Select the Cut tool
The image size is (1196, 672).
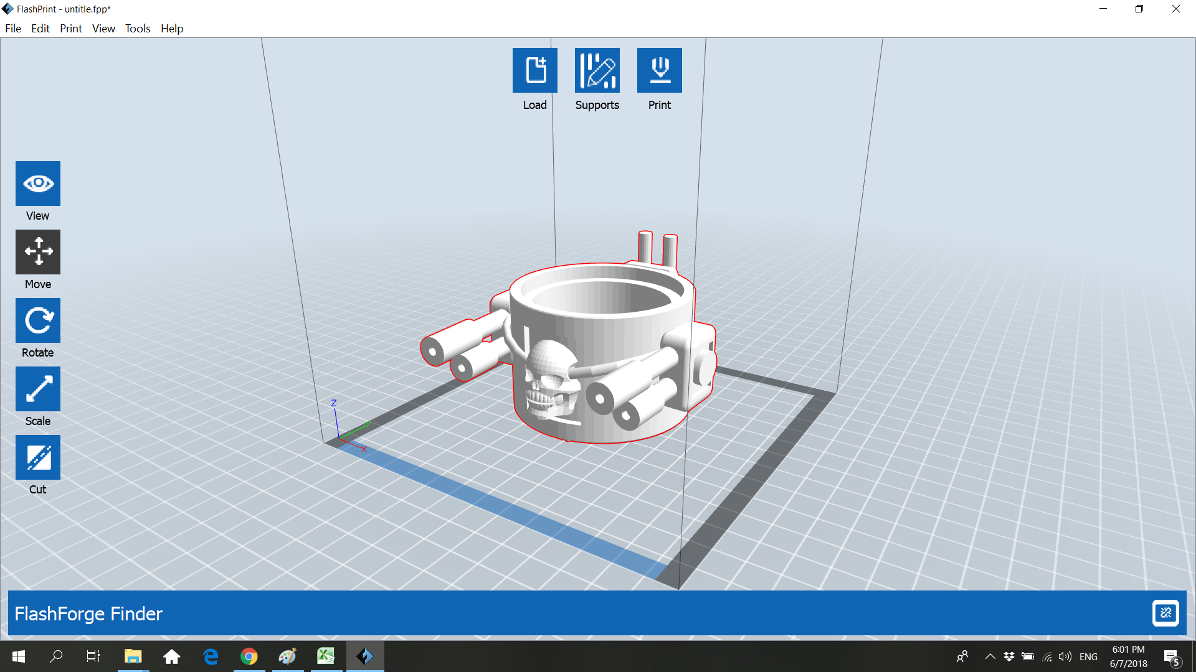click(38, 457)
